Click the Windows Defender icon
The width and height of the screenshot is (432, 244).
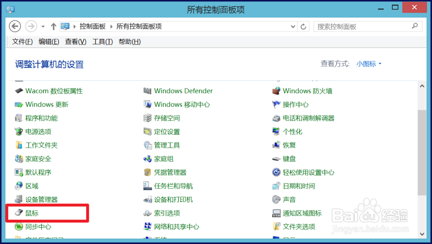pyautogui.click(x=147, y=91)
